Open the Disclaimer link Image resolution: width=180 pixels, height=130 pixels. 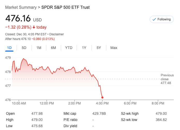(57, 34)
